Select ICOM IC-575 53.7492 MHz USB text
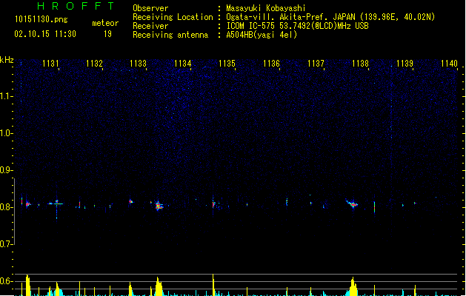Viewport: 466px width, 296px height. pyautogui.click(x=298, y=26)
